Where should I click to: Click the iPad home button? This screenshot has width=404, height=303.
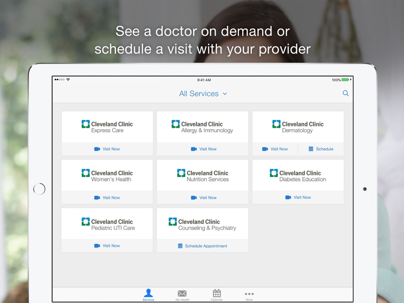(39, 189)
